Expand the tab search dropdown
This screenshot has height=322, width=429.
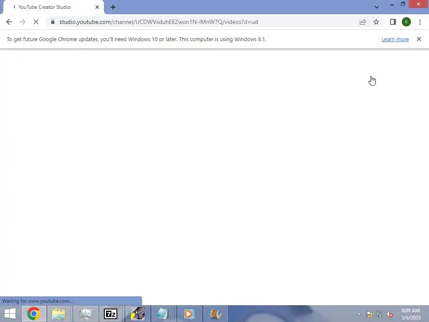point(377,7)
